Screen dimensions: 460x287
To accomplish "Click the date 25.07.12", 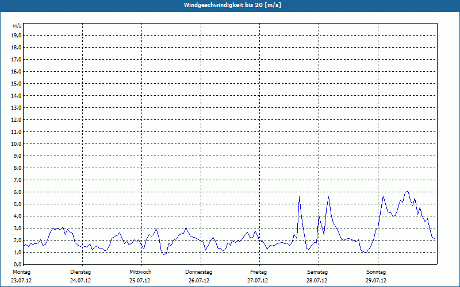I will [x=140, y=281].
